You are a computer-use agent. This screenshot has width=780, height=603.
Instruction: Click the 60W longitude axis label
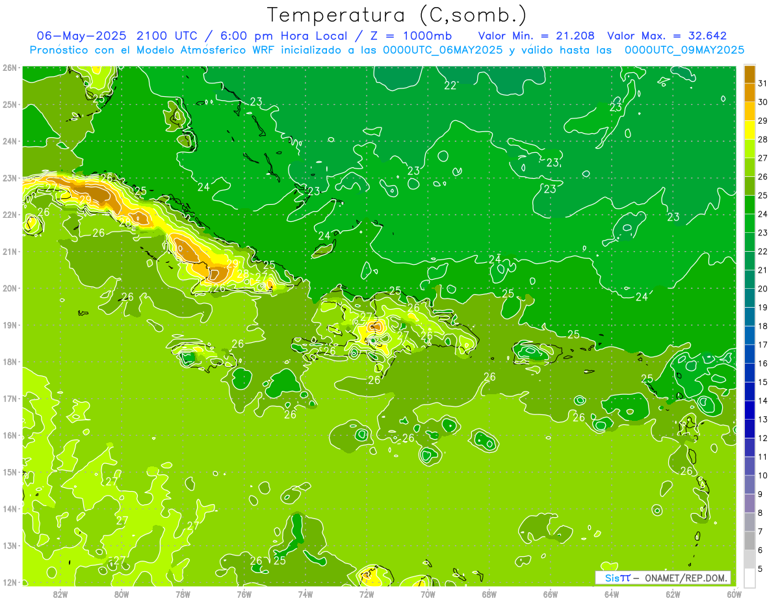[734, 593]
